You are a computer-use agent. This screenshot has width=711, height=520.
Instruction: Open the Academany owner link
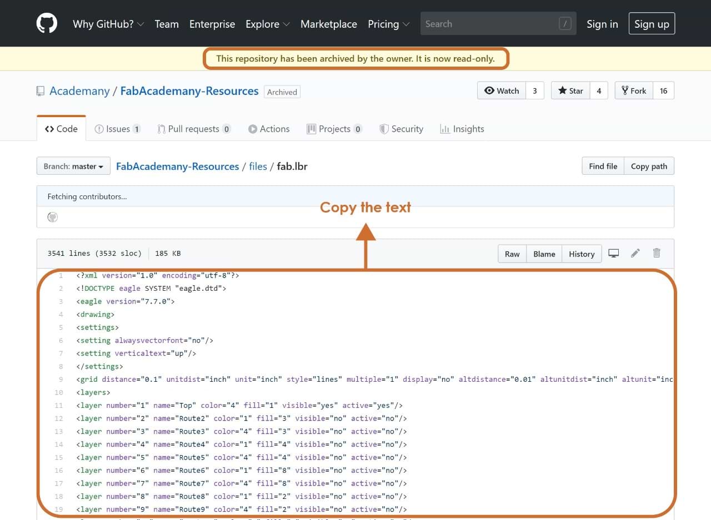[x=79, y=91]
